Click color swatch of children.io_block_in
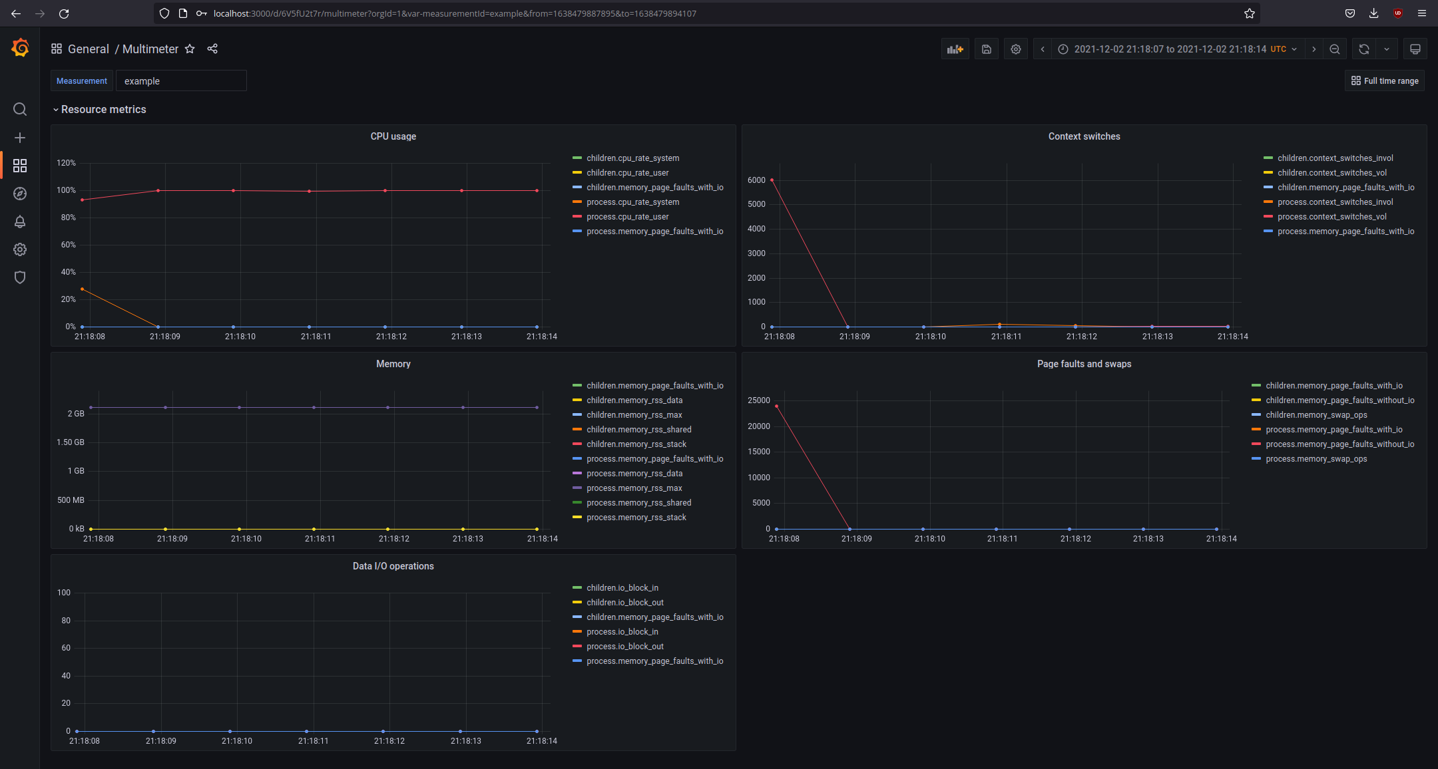Viewport: 1438px width, 769px height. coord(577,588)
